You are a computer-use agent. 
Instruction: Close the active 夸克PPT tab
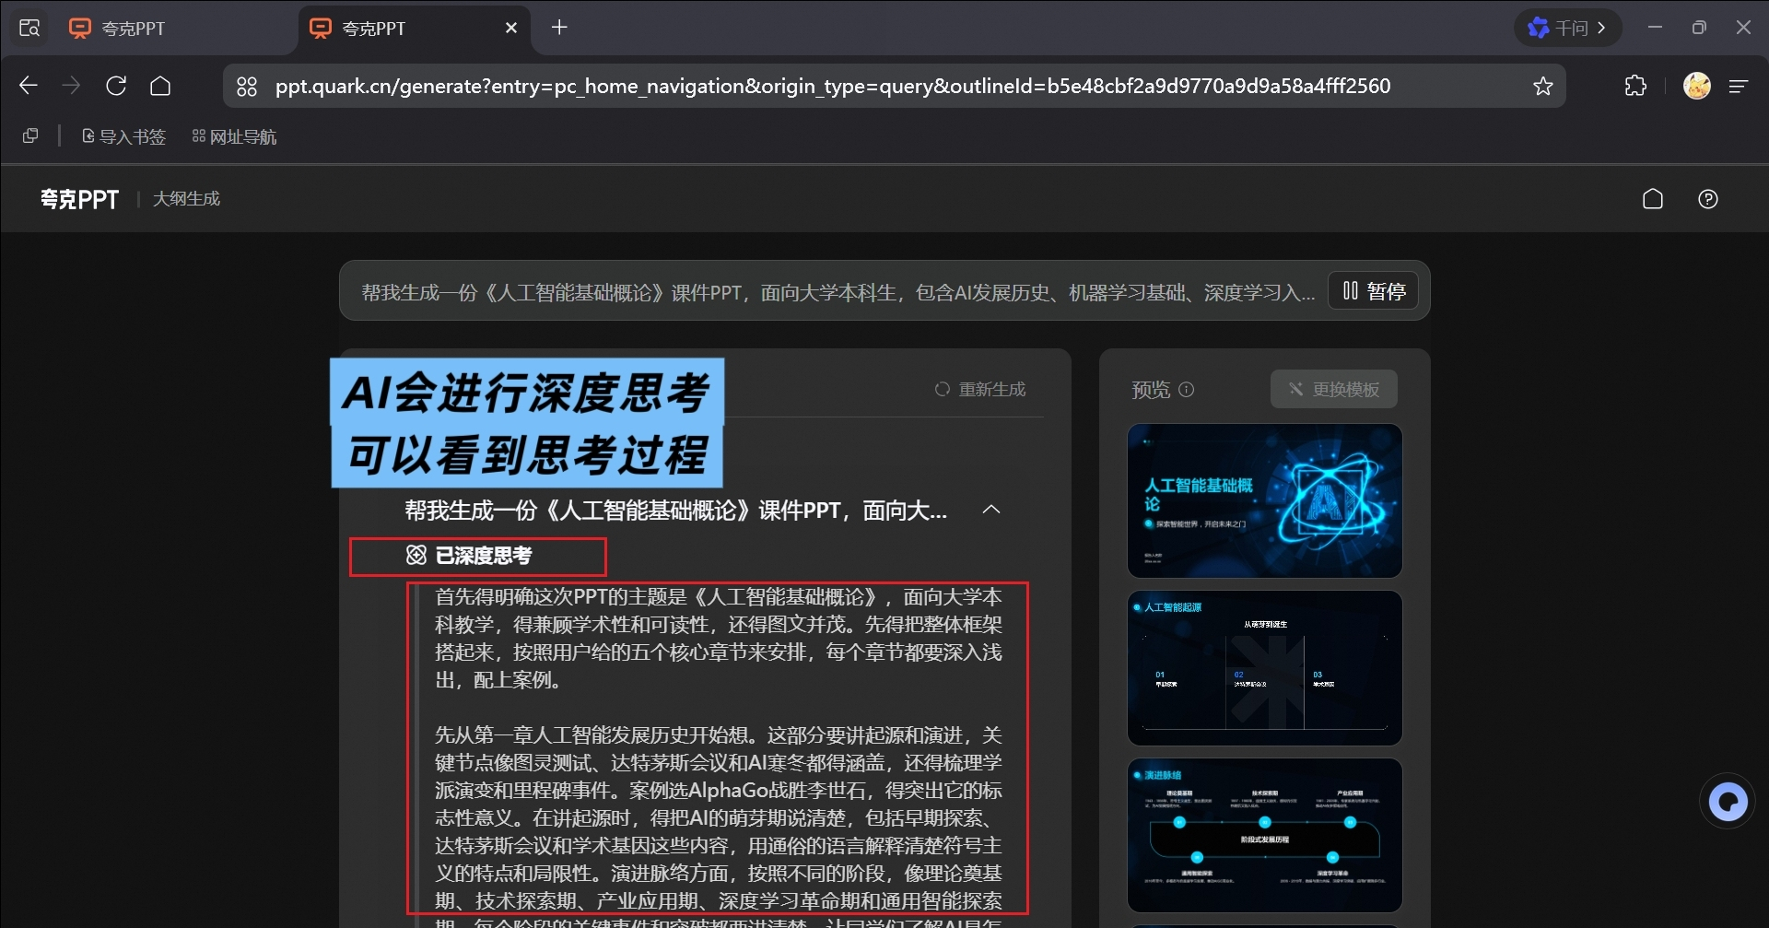[511, 29]
